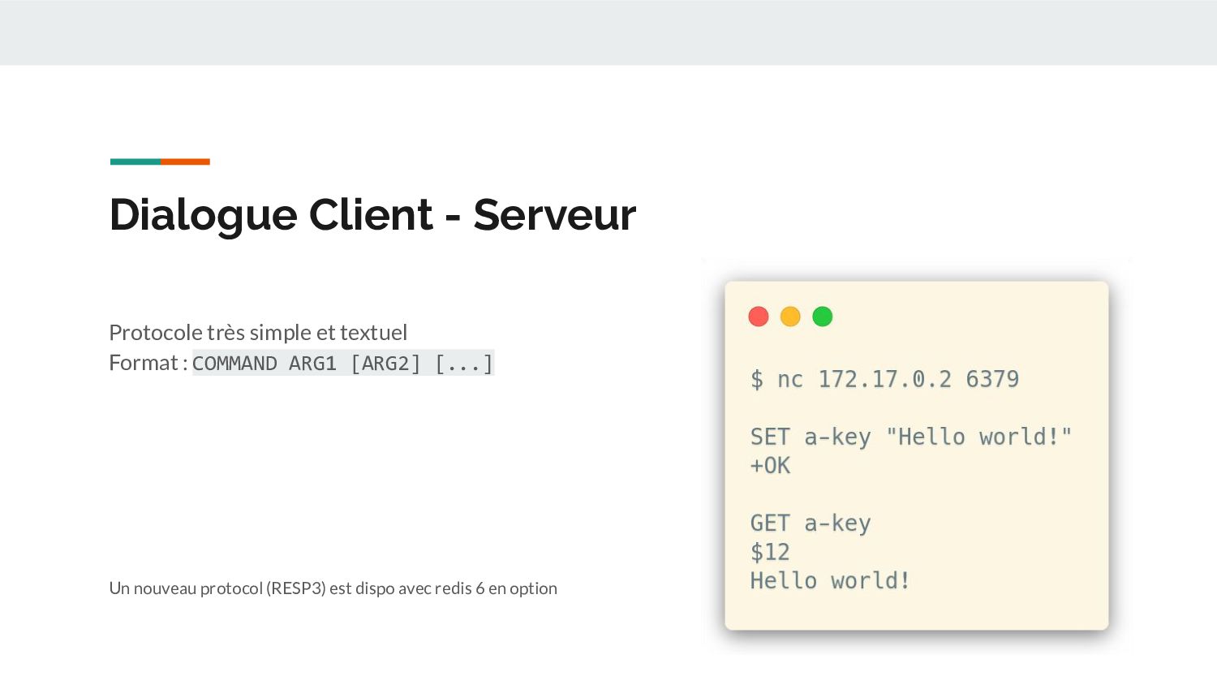This screenshot has width=1217, height=685.
Task: Click the "Protocole très simple et textuel" line
Action: pyautogui.click(x=258, y=333)
